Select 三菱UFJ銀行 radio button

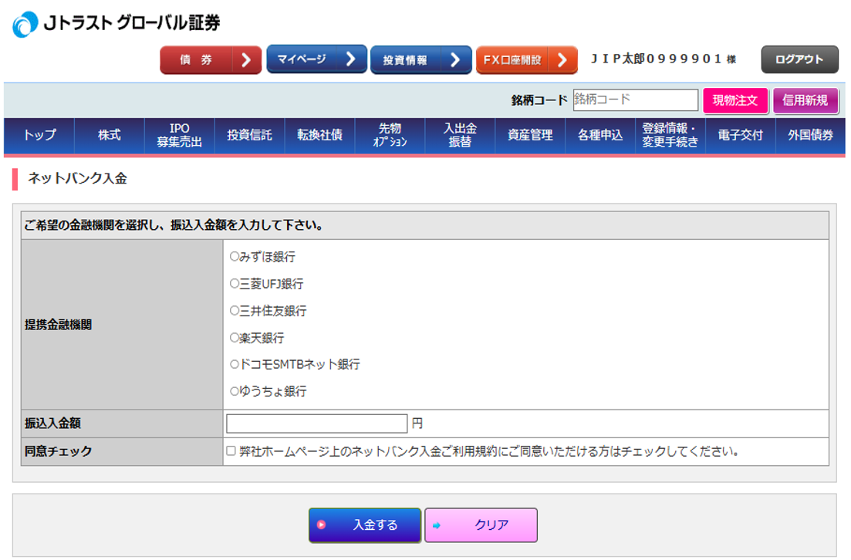[x=235, y=283]
